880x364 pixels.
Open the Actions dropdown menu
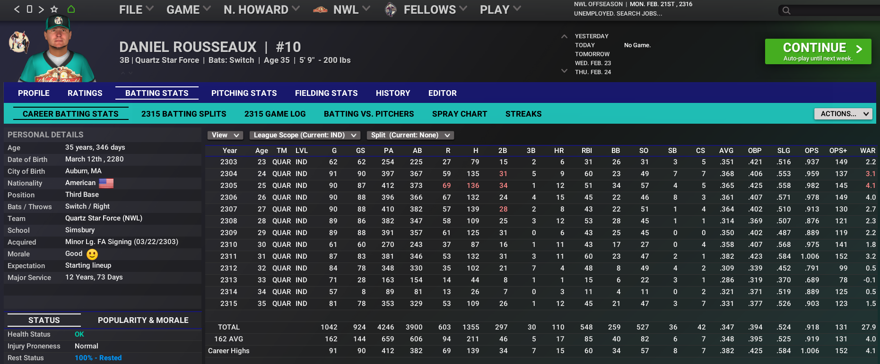click(x=843, y=114)
